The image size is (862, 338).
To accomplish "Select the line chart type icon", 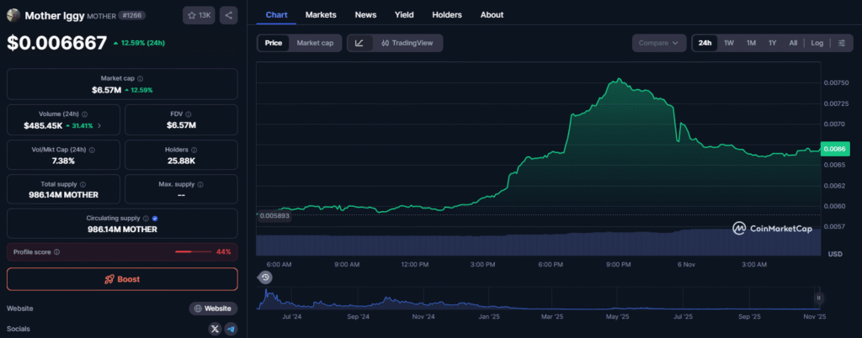I will pyautogui.click(x=359, y=43).
